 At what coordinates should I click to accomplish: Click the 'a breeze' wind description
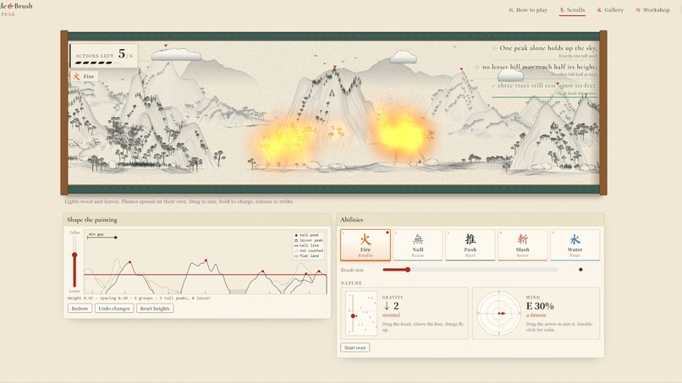(x=536, y=315)
